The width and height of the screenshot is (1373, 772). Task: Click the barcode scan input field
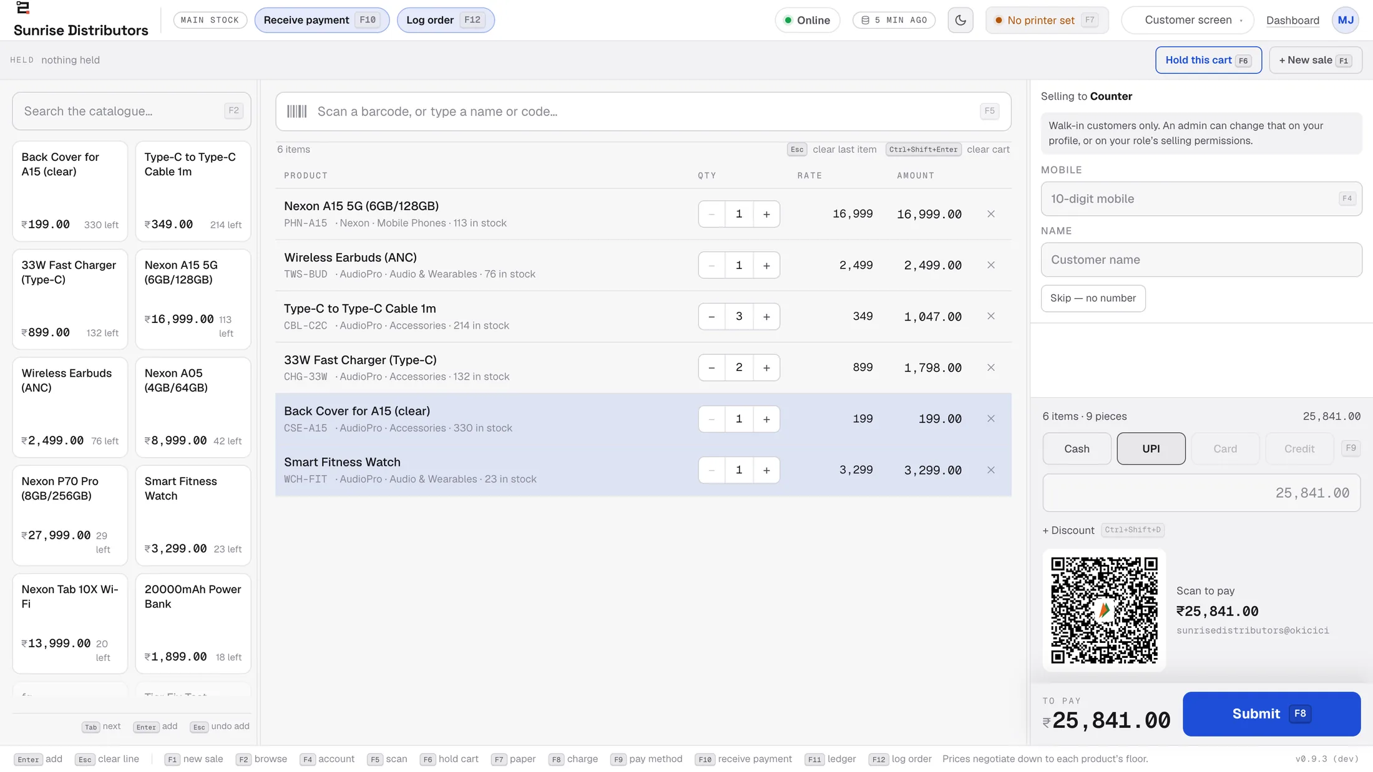click(x=643, y=112)
